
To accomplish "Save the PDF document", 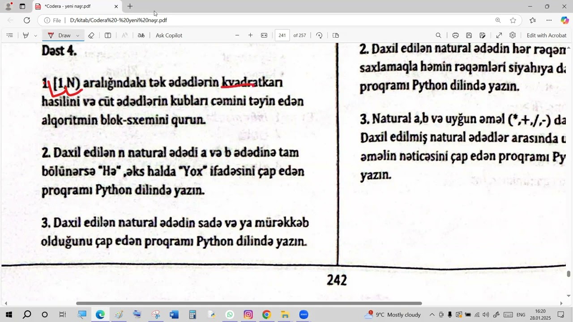I will click(x=469, y=35).
